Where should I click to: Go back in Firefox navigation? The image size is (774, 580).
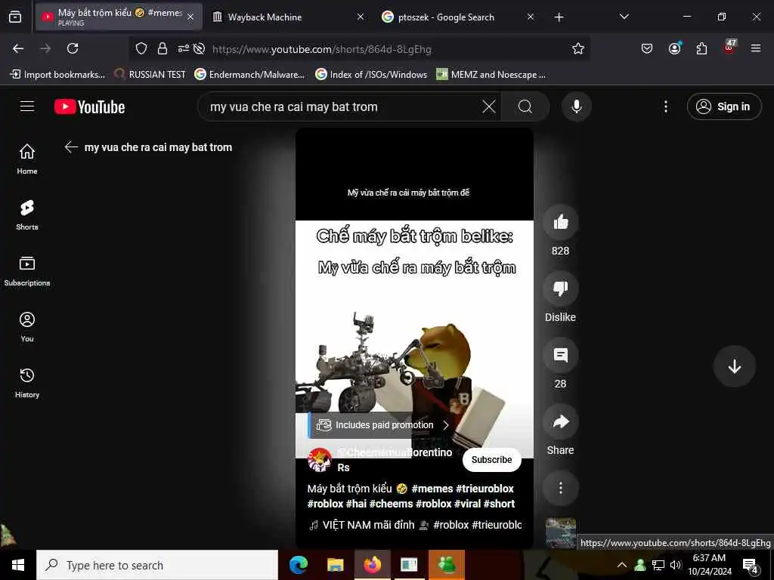[18, 48]
